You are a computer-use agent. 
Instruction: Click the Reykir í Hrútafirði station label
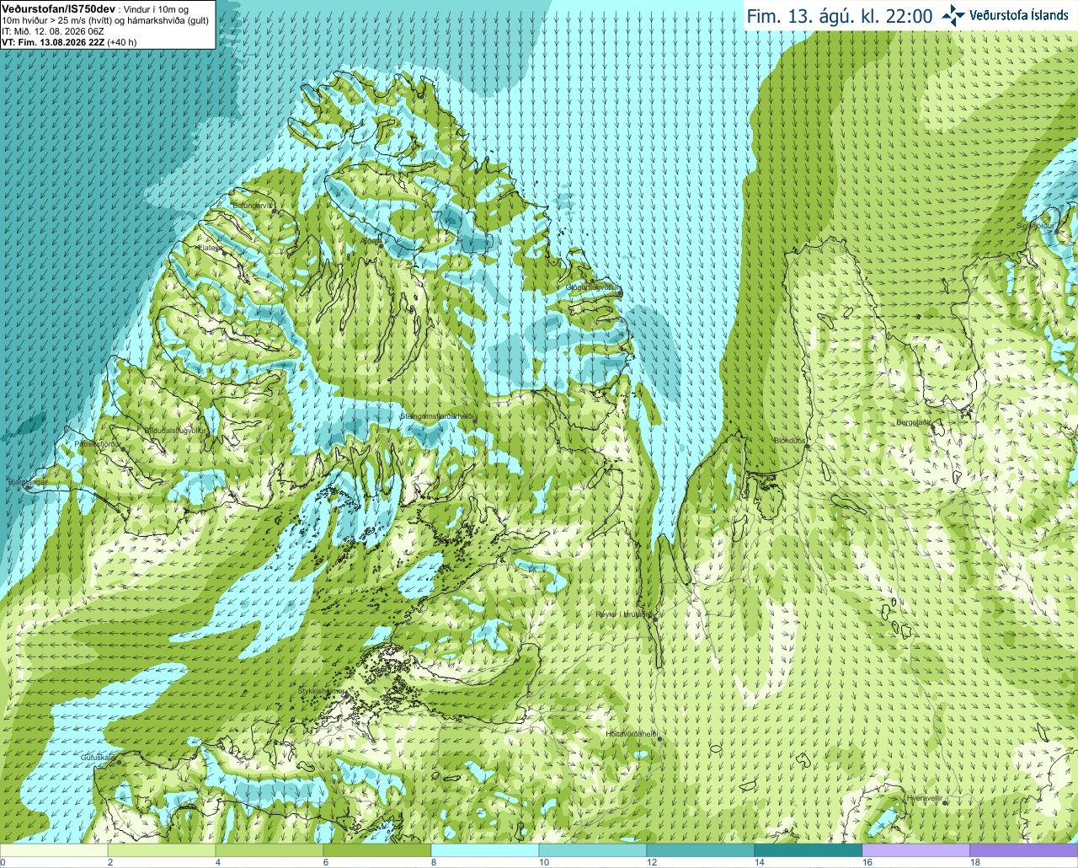624,614
